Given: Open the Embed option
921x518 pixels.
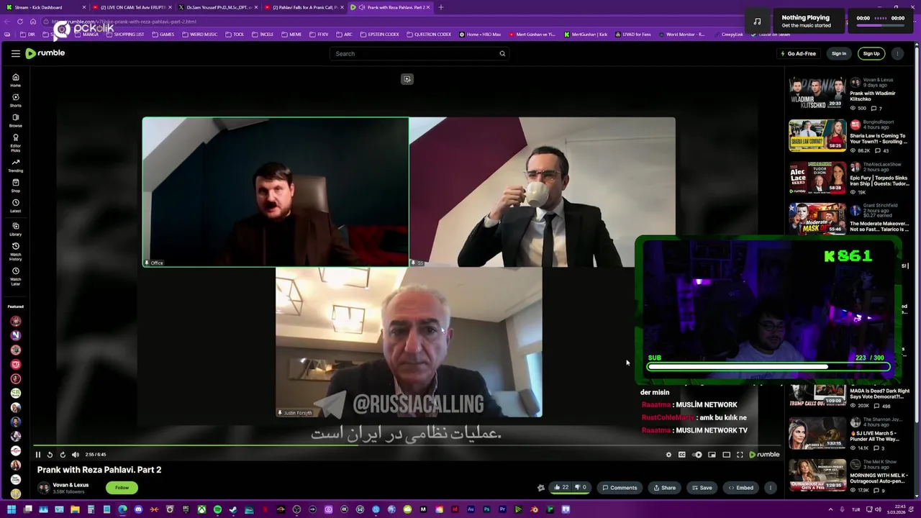Looking at the screenshot, I should coord(740,488).
